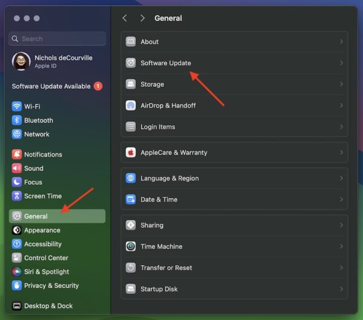Click the chevron beside Software Update
Viewport: 363px width, 320px height.
[341, 63]
